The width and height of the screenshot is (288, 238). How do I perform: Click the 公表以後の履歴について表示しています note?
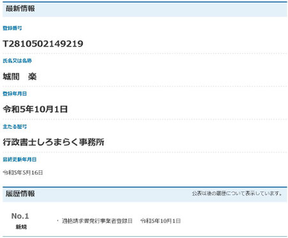click(237, 193)
